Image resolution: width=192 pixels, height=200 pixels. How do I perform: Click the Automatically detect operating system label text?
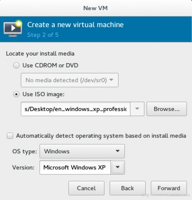click(x=101, y=136)
